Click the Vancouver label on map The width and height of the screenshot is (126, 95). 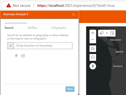pos(115,40)
